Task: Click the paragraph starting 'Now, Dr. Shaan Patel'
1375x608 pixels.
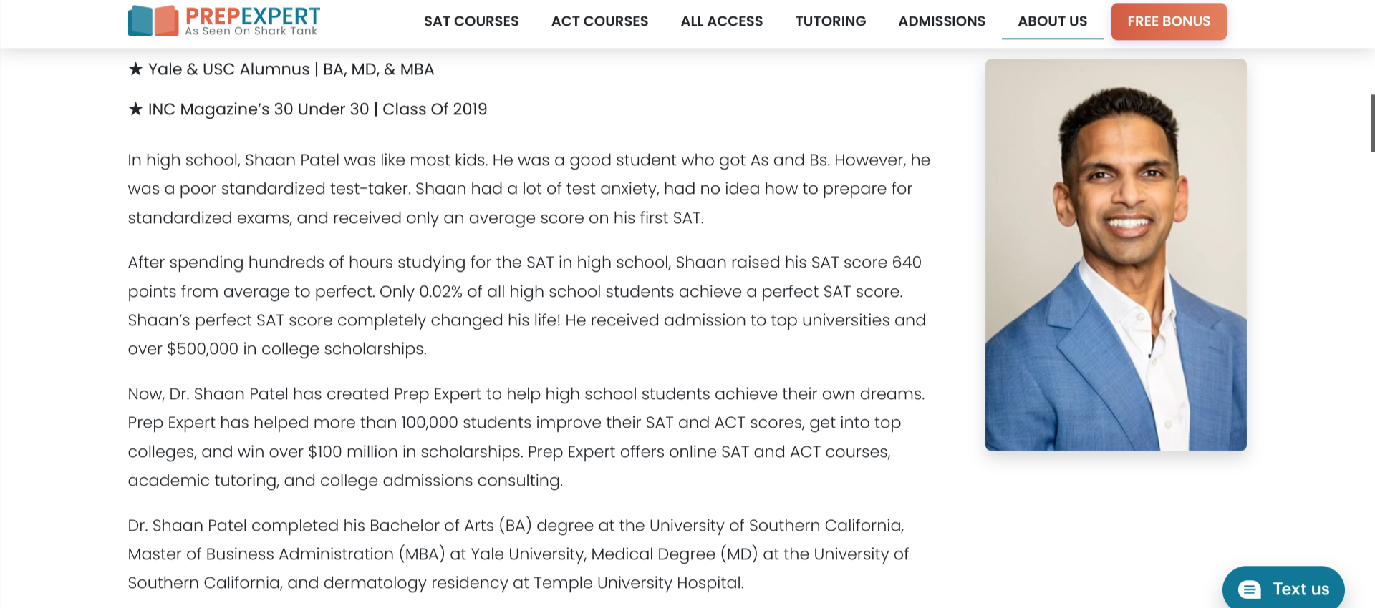Action: point(526,437)
